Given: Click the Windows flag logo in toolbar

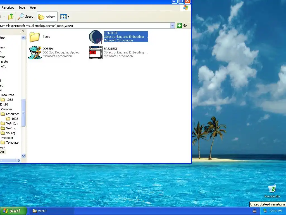Looking at the screenshot, I should (186, 8).
